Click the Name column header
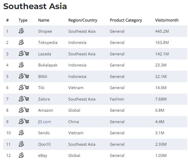Image resolution: width=188 pixels, height=160 pixels. [x=44, y=20]
